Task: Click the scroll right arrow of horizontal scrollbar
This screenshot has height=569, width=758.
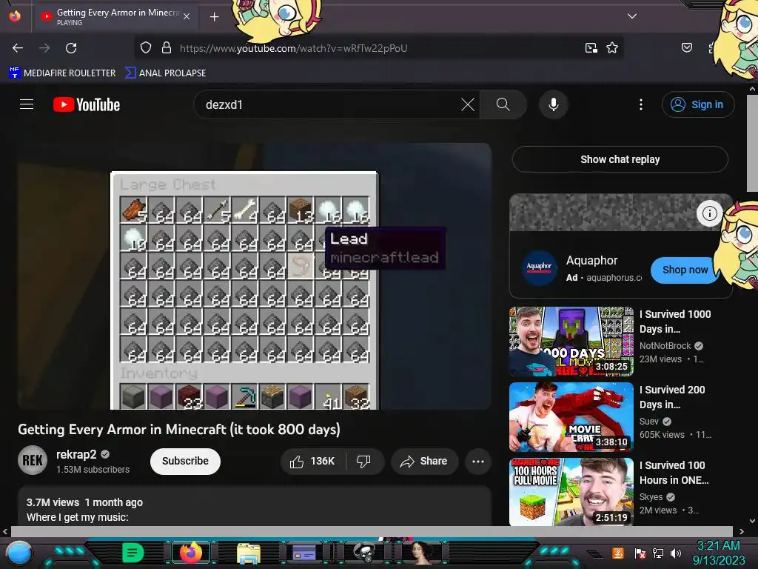Action: pos(741,531)
